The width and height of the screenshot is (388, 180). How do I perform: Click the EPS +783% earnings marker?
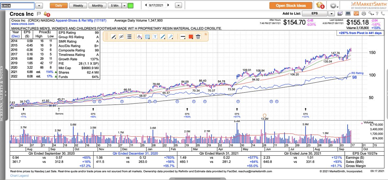tap(187, 113)
